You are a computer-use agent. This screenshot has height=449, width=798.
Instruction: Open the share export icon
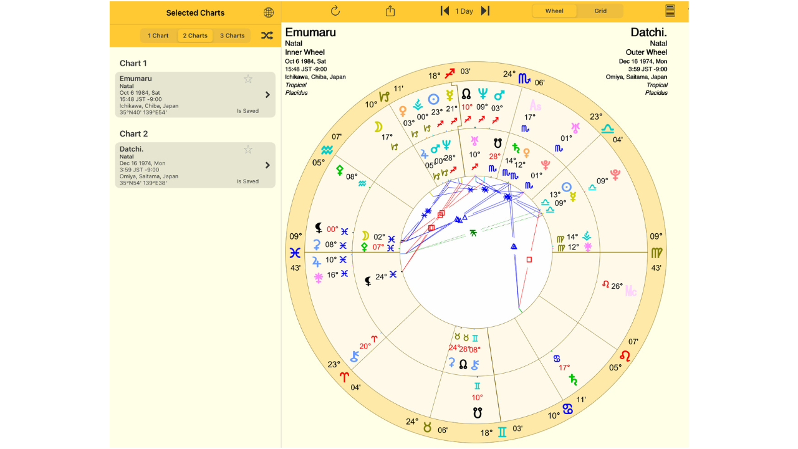[391, 11]
